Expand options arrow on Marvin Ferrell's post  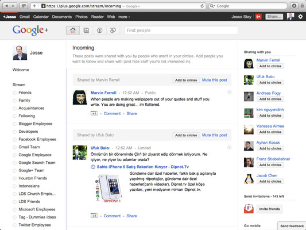click(x=230, y=92)
